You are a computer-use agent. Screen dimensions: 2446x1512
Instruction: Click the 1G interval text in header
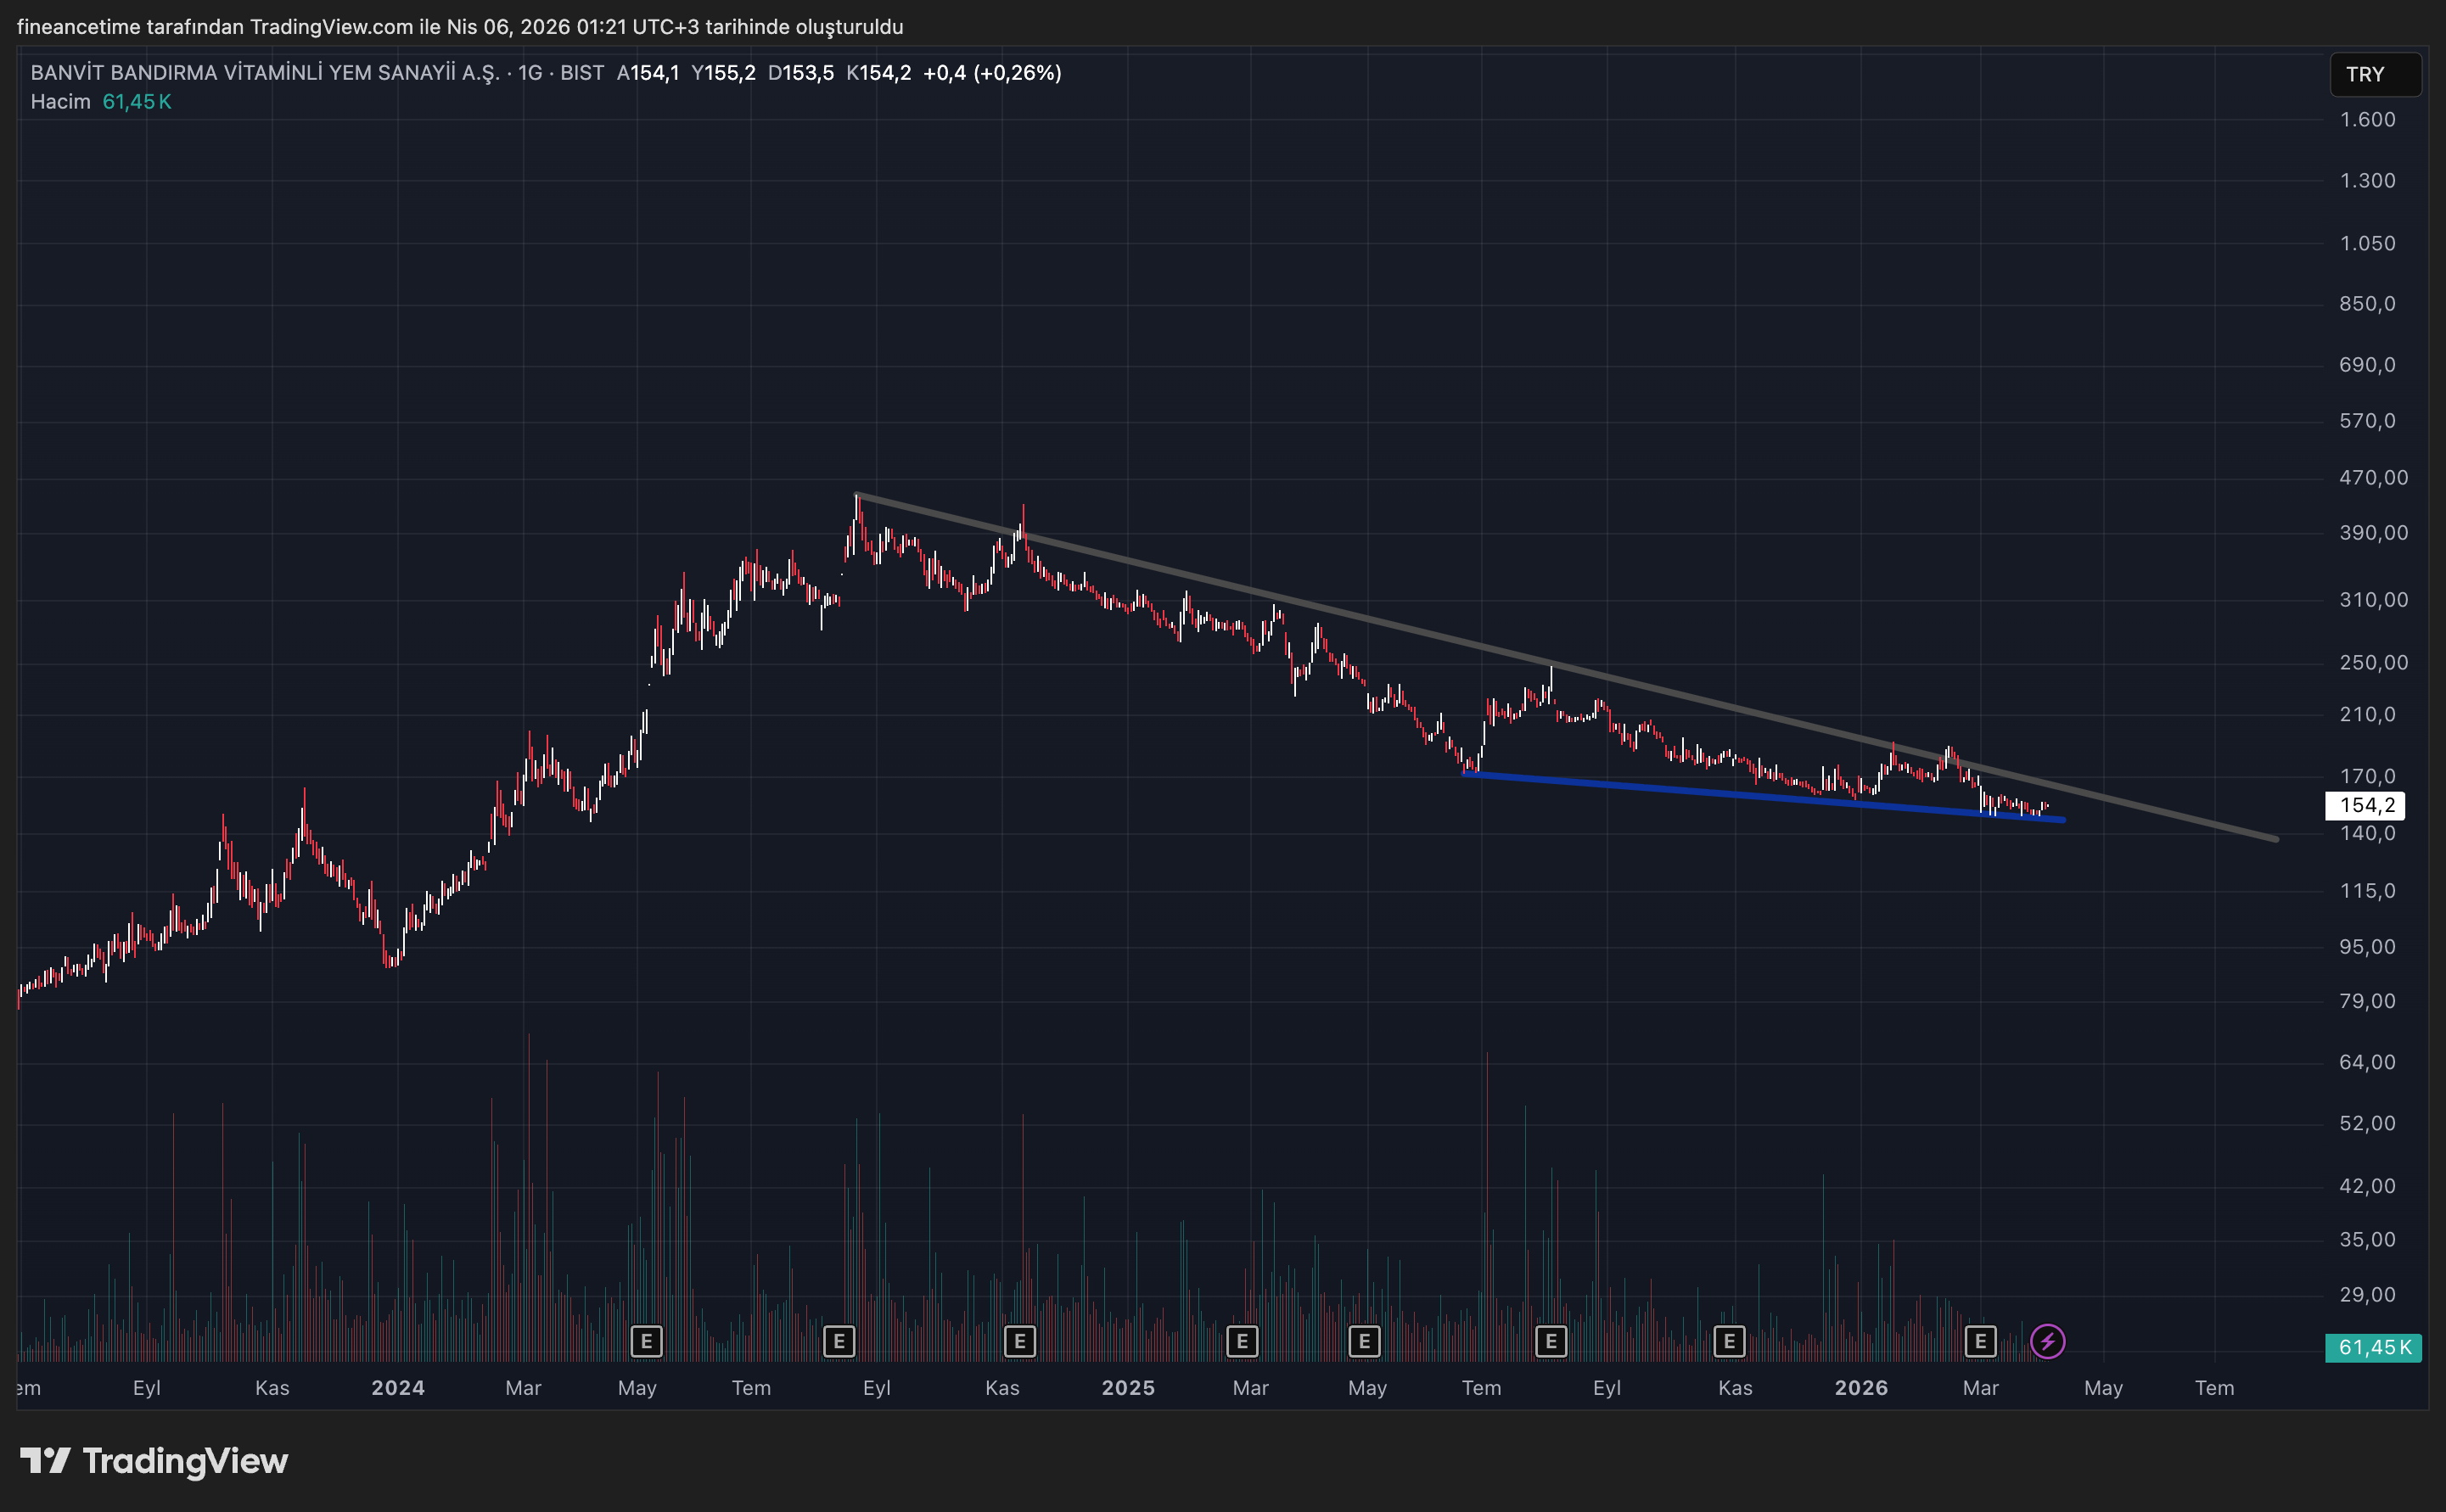pyautogui.click(x=530, y=73)
